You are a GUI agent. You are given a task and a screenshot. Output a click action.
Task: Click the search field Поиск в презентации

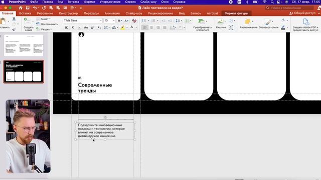point(289,8)
